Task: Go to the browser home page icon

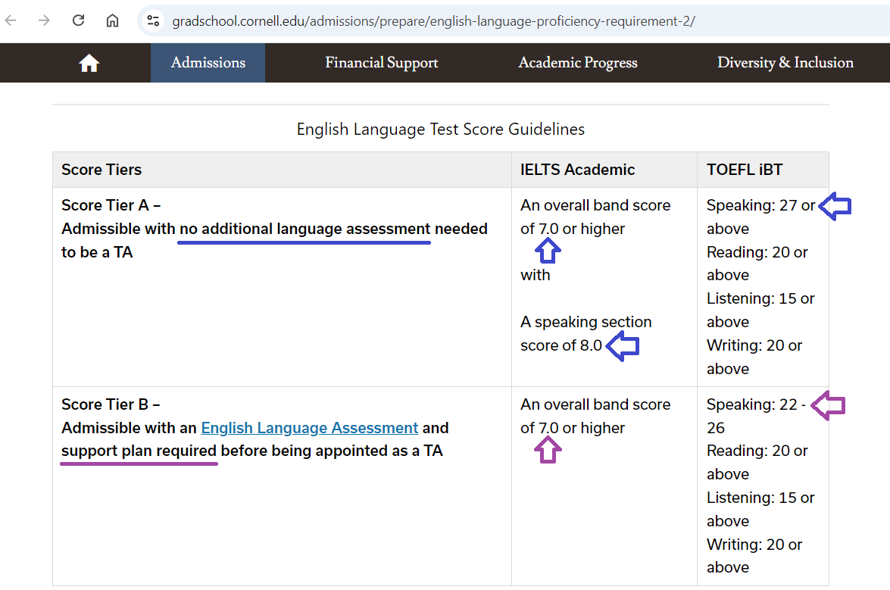Action: [x=112, y=21]
